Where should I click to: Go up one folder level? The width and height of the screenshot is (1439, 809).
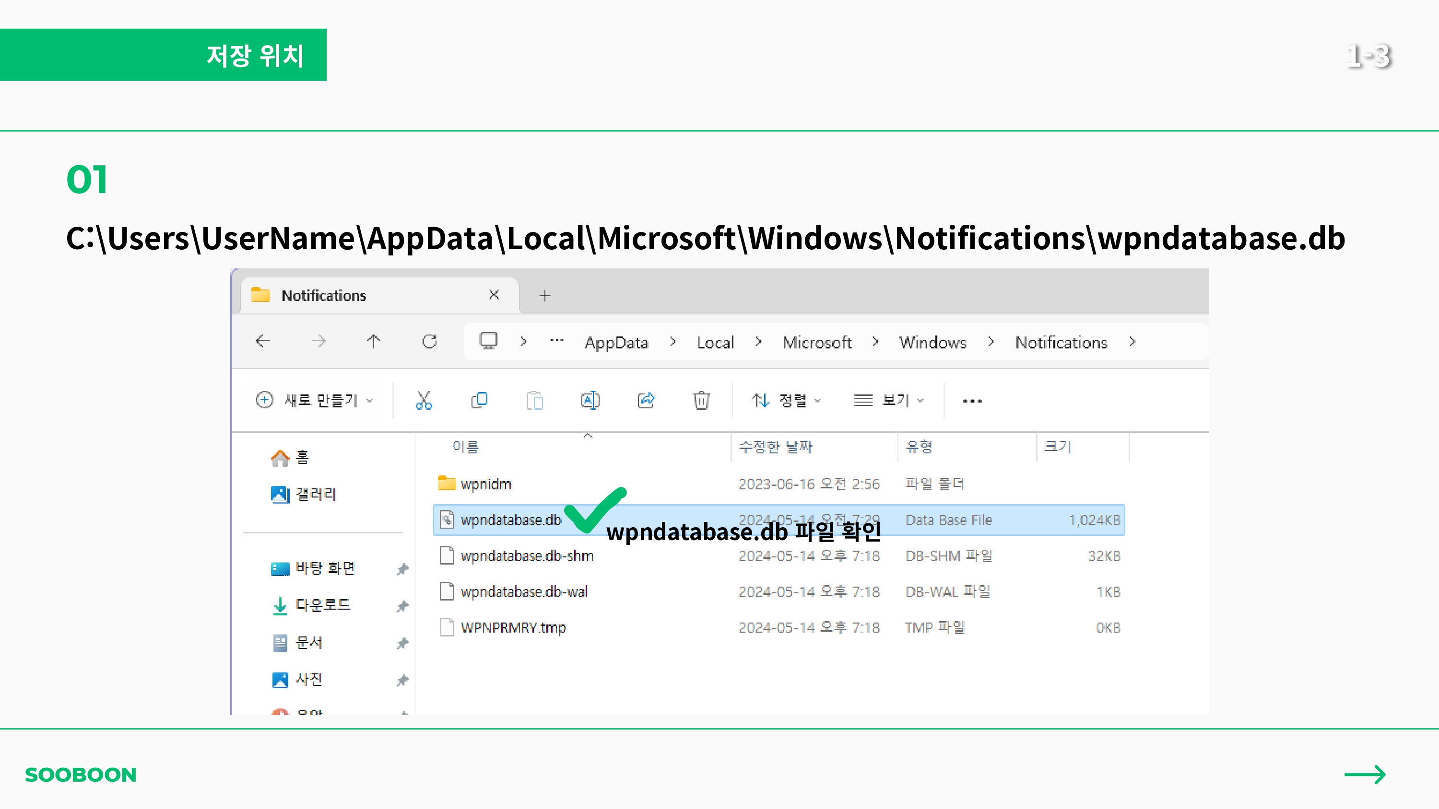tap(373, 341)
